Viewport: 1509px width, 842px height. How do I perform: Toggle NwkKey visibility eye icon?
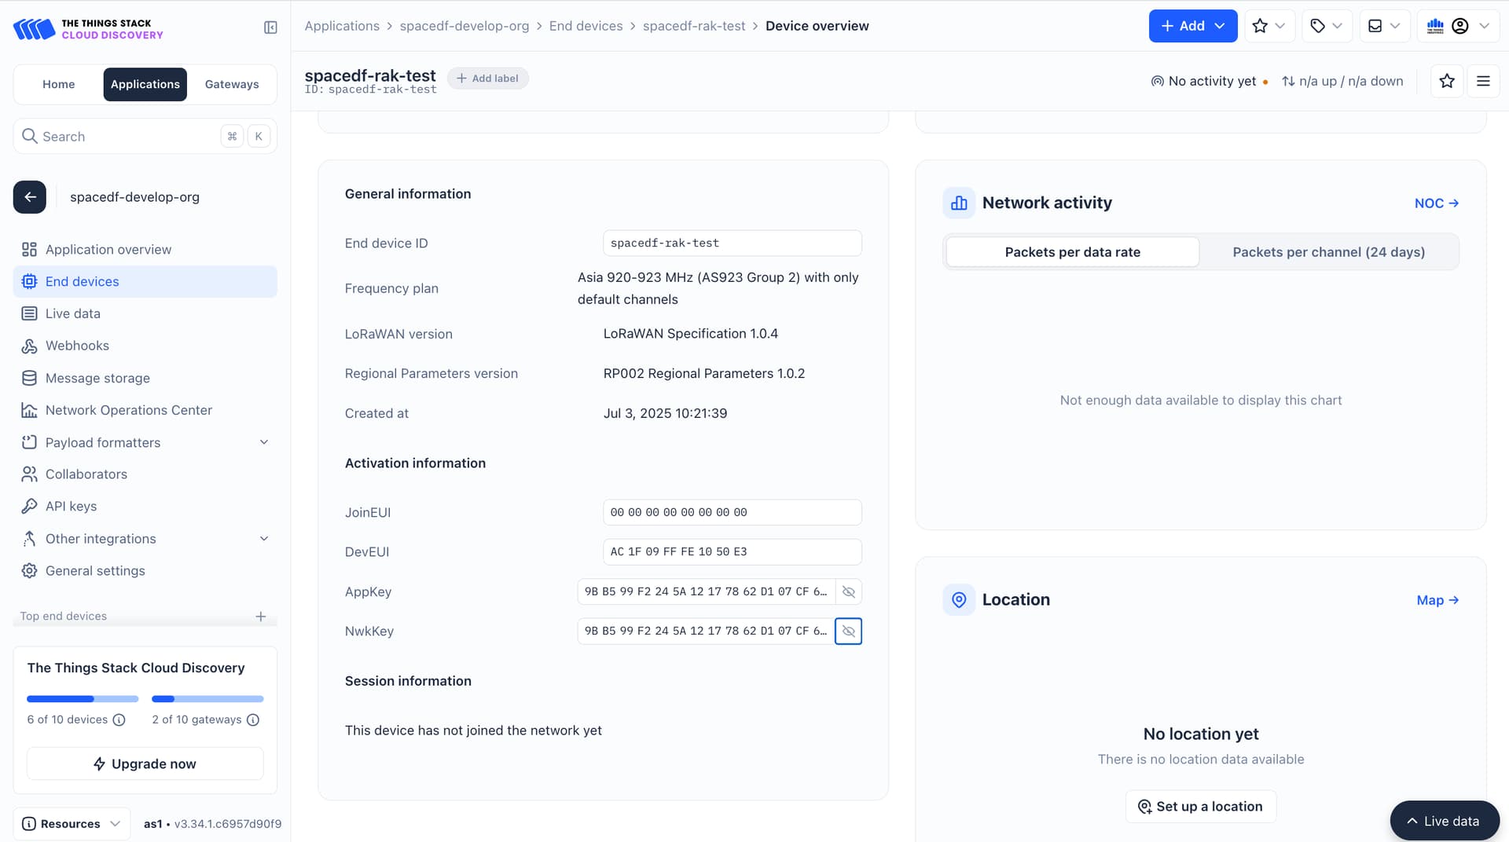tap(849, 631)
